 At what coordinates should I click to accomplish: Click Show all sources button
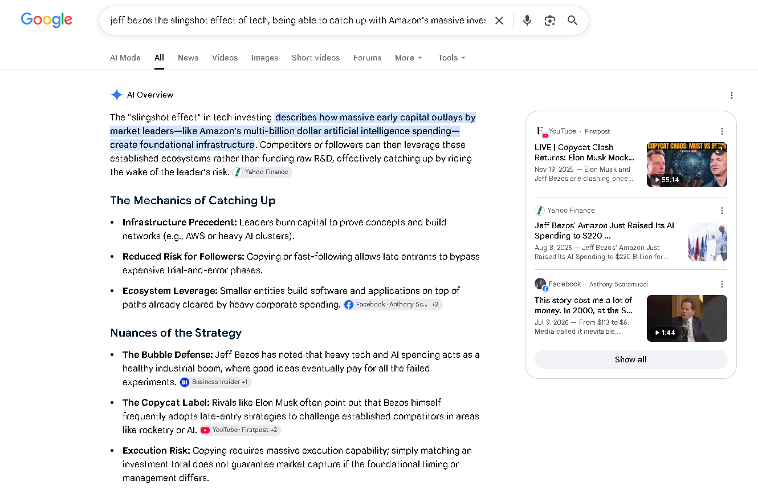coord(631,359)
